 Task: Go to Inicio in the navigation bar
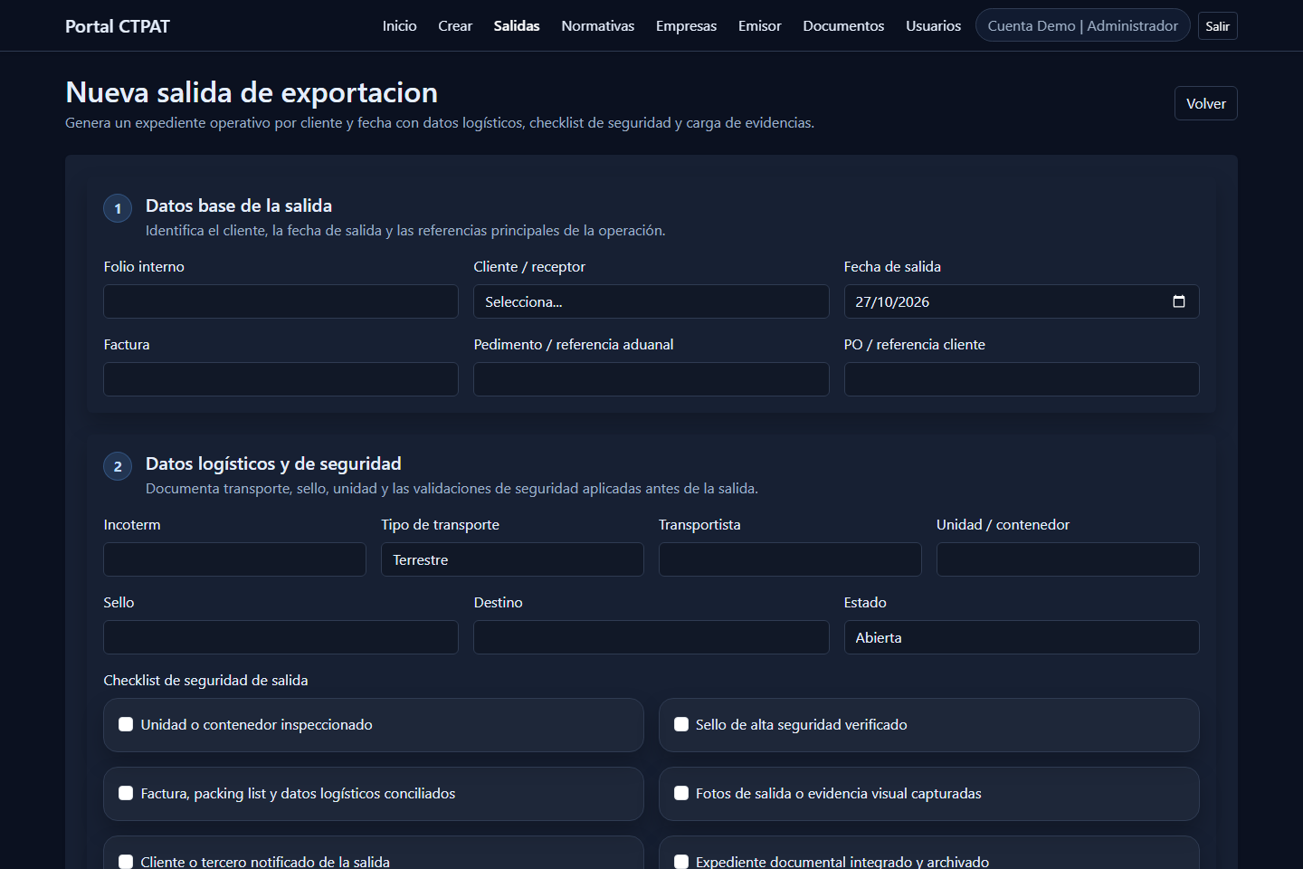pos(399,25)
